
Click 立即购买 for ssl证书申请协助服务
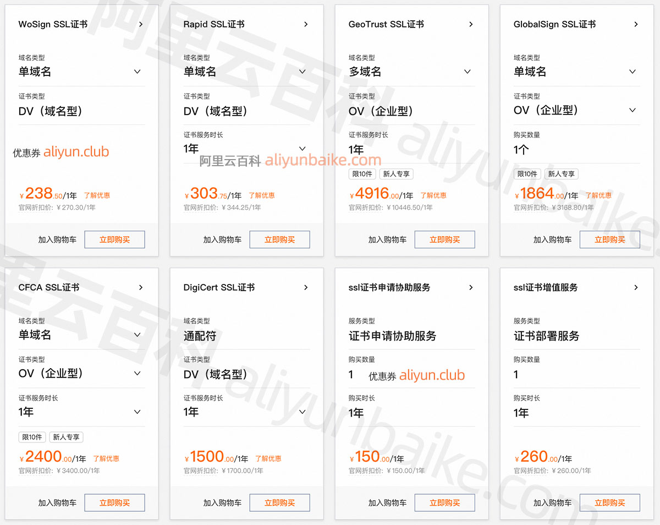444,502
